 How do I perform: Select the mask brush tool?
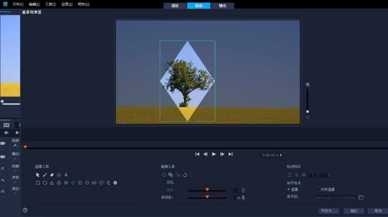(45, 175)
